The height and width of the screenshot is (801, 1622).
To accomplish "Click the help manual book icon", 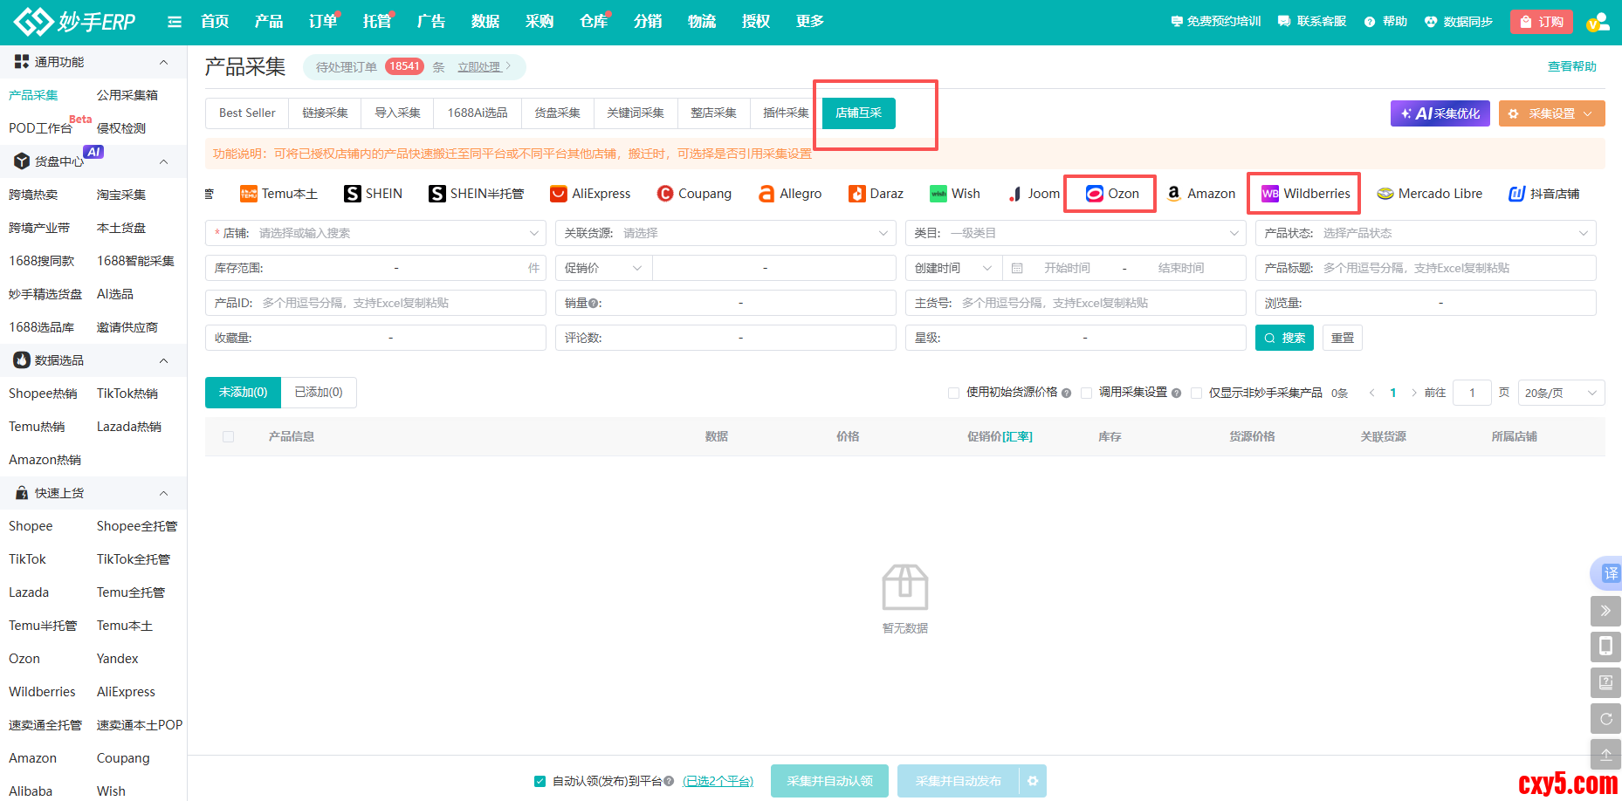I will [x=1605, y=682].
